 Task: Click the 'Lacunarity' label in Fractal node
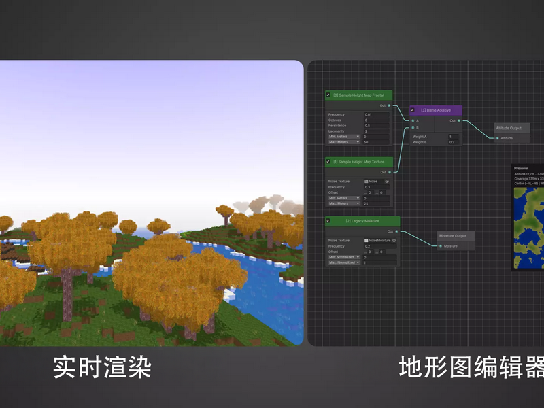(x=336, y=131)
